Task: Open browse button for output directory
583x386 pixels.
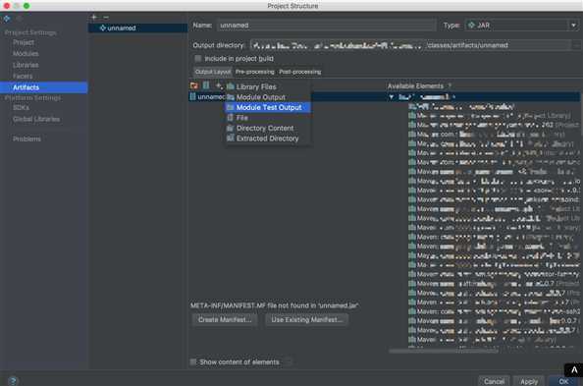Action: tap(576, 45)
